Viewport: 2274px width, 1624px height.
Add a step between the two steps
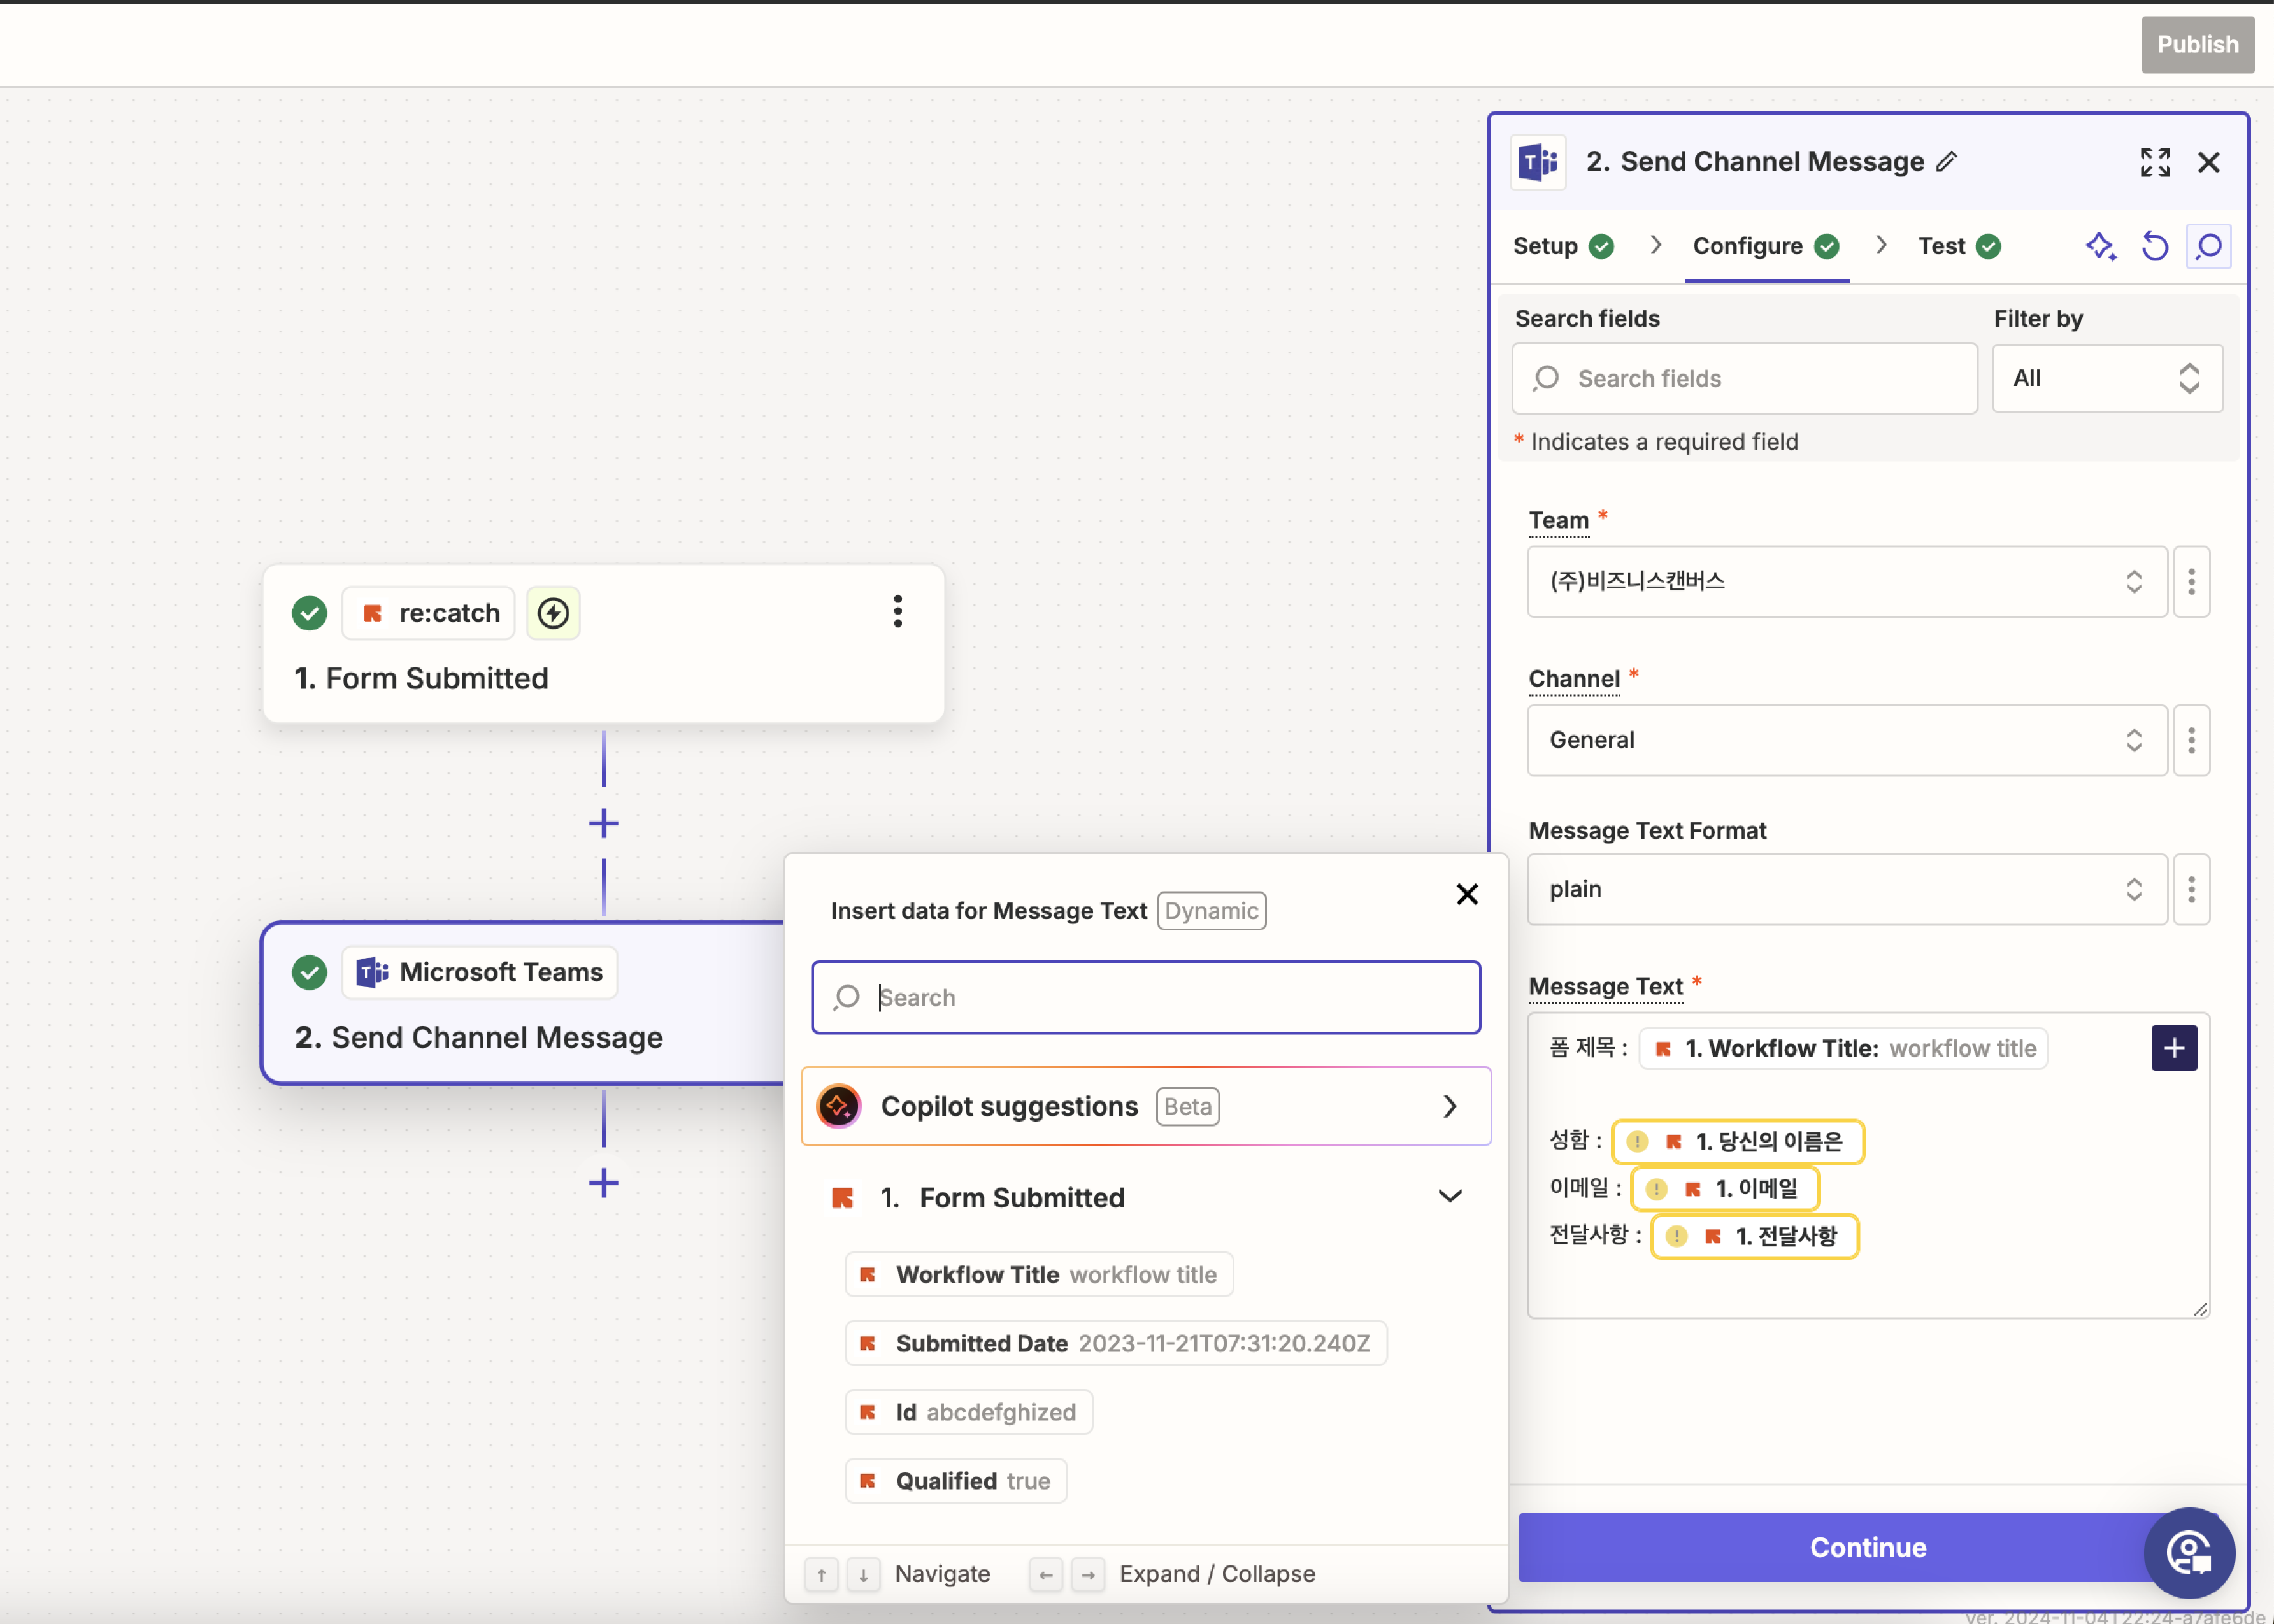pos(603,824)
